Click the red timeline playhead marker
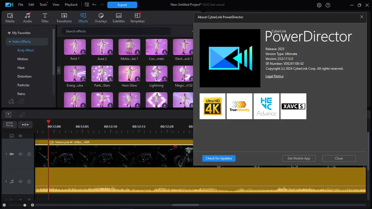 point(48,122)
